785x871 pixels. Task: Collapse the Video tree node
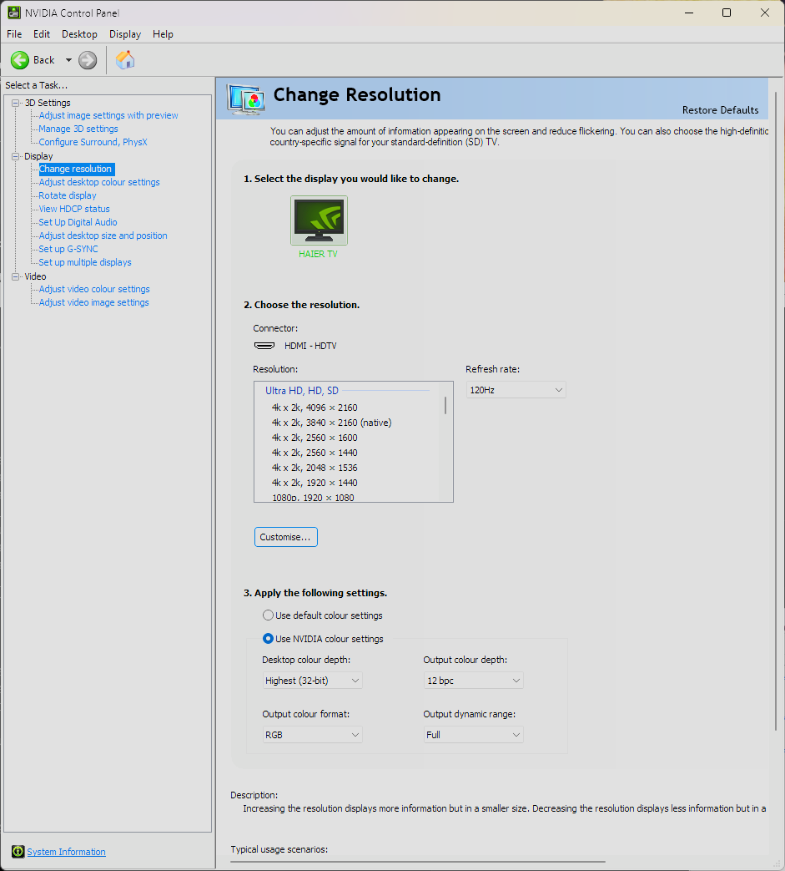[16, 276]
